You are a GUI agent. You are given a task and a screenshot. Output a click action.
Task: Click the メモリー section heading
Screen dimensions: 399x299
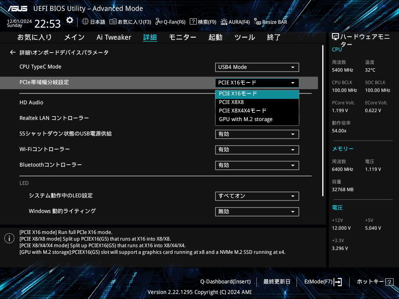pos(343,149)
